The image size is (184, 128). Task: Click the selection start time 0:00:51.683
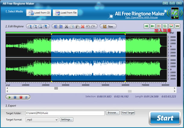[x=104, y=97]
